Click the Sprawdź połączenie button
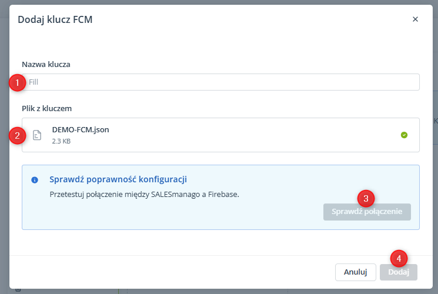 pyautogui.click(x=367, y=212)
